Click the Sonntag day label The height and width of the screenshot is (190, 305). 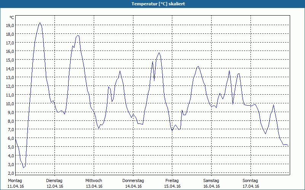(250, 181)
